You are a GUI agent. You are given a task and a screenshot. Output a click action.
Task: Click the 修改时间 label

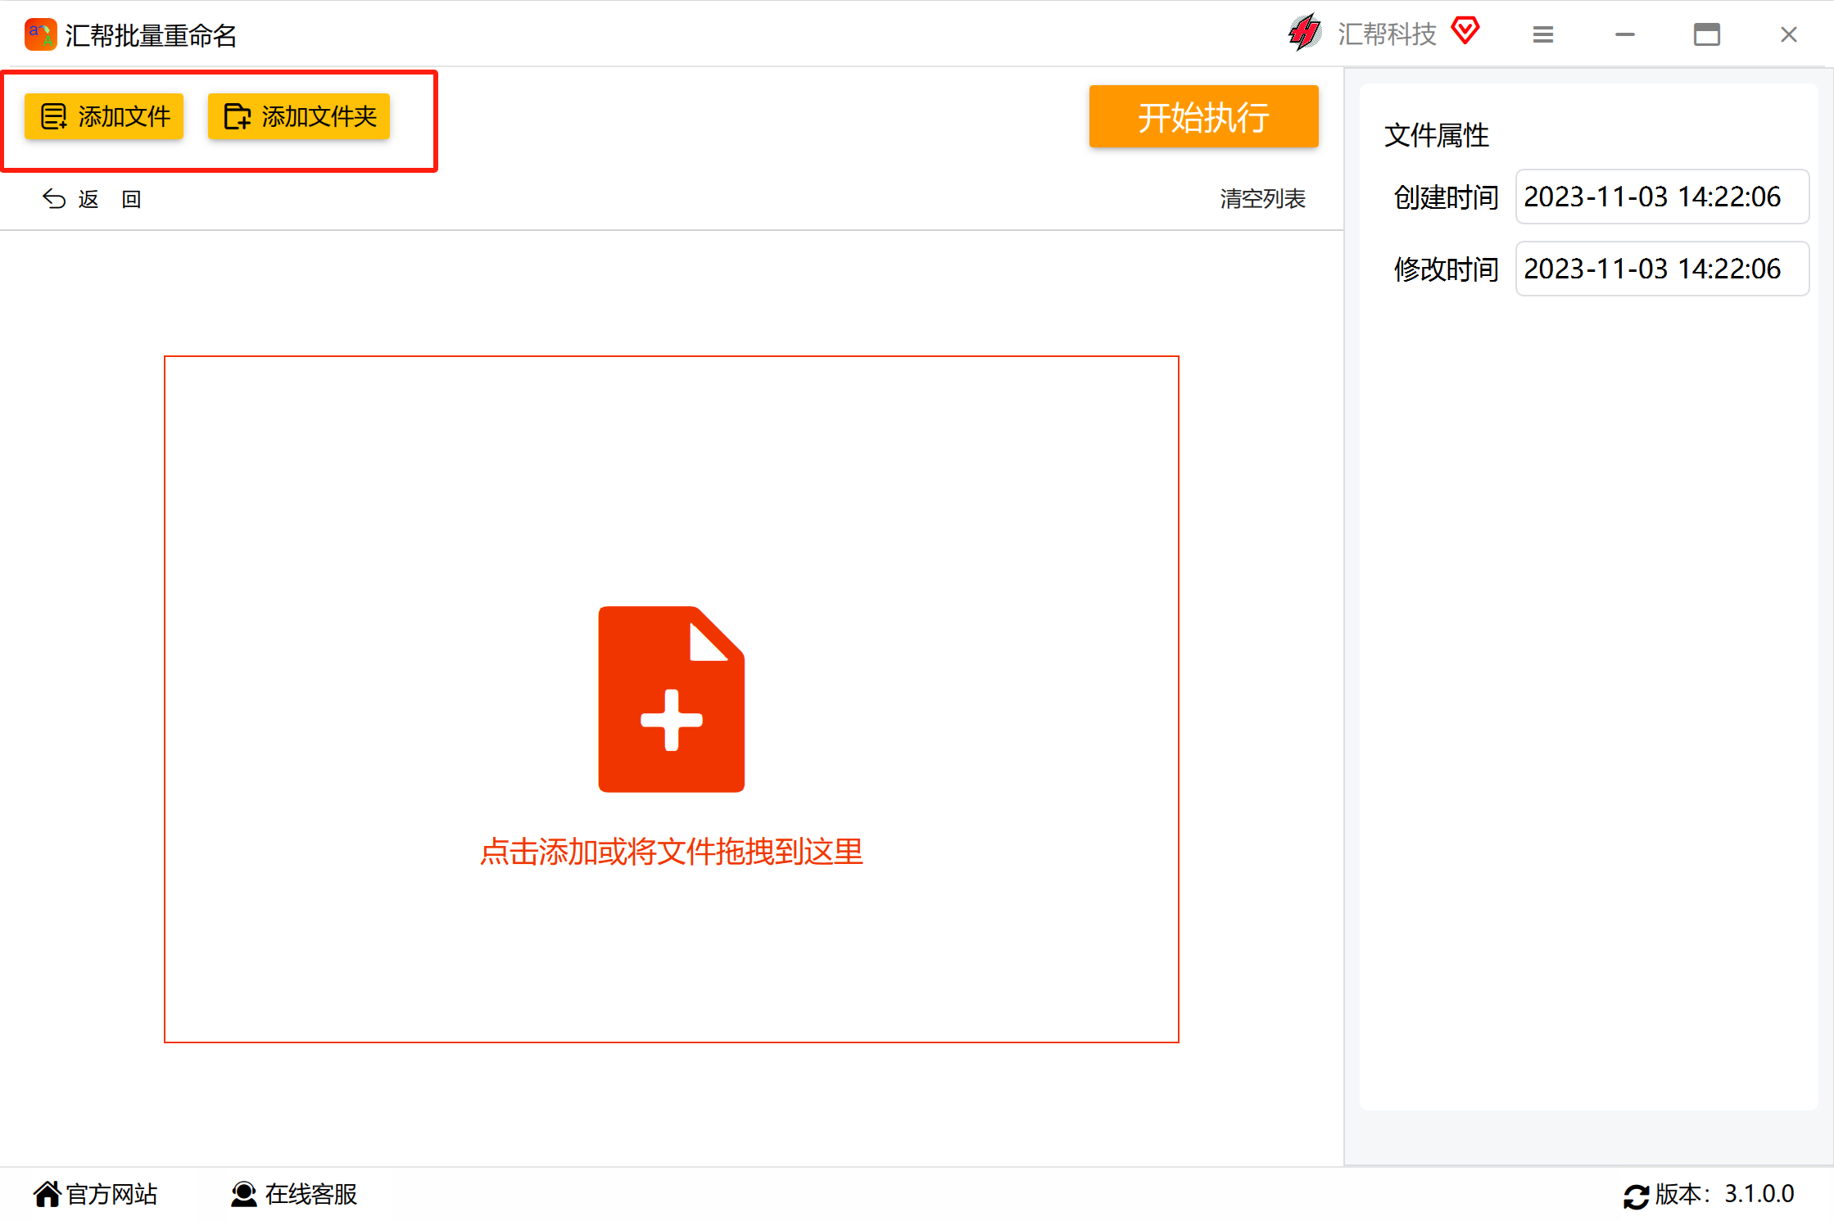click(x=1447, y=269)
